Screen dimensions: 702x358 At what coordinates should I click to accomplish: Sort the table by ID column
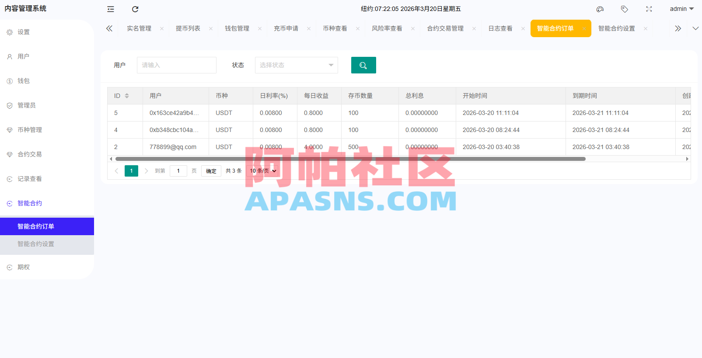(127, 96)
